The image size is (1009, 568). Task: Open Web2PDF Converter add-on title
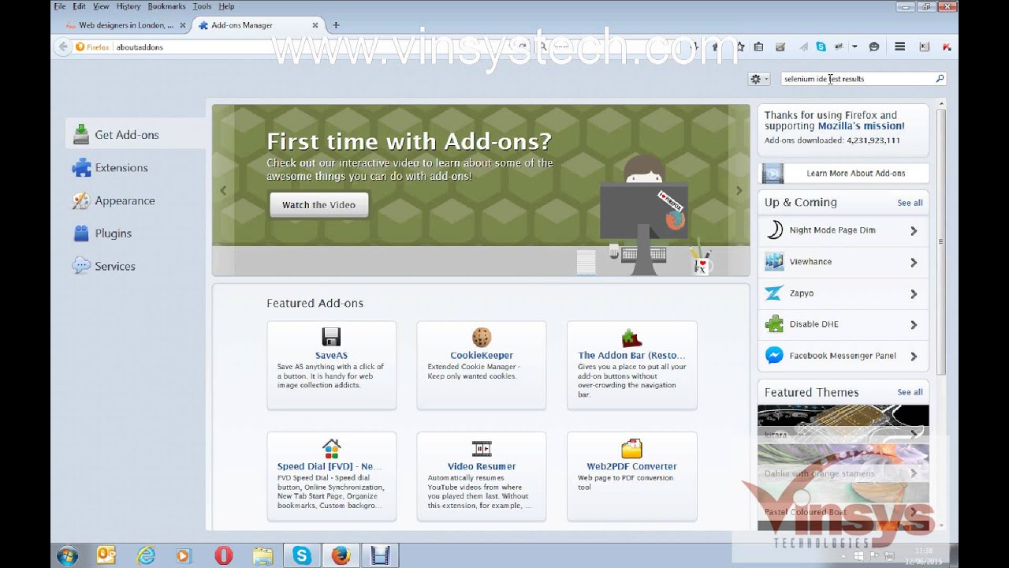(x=631, y=467)
